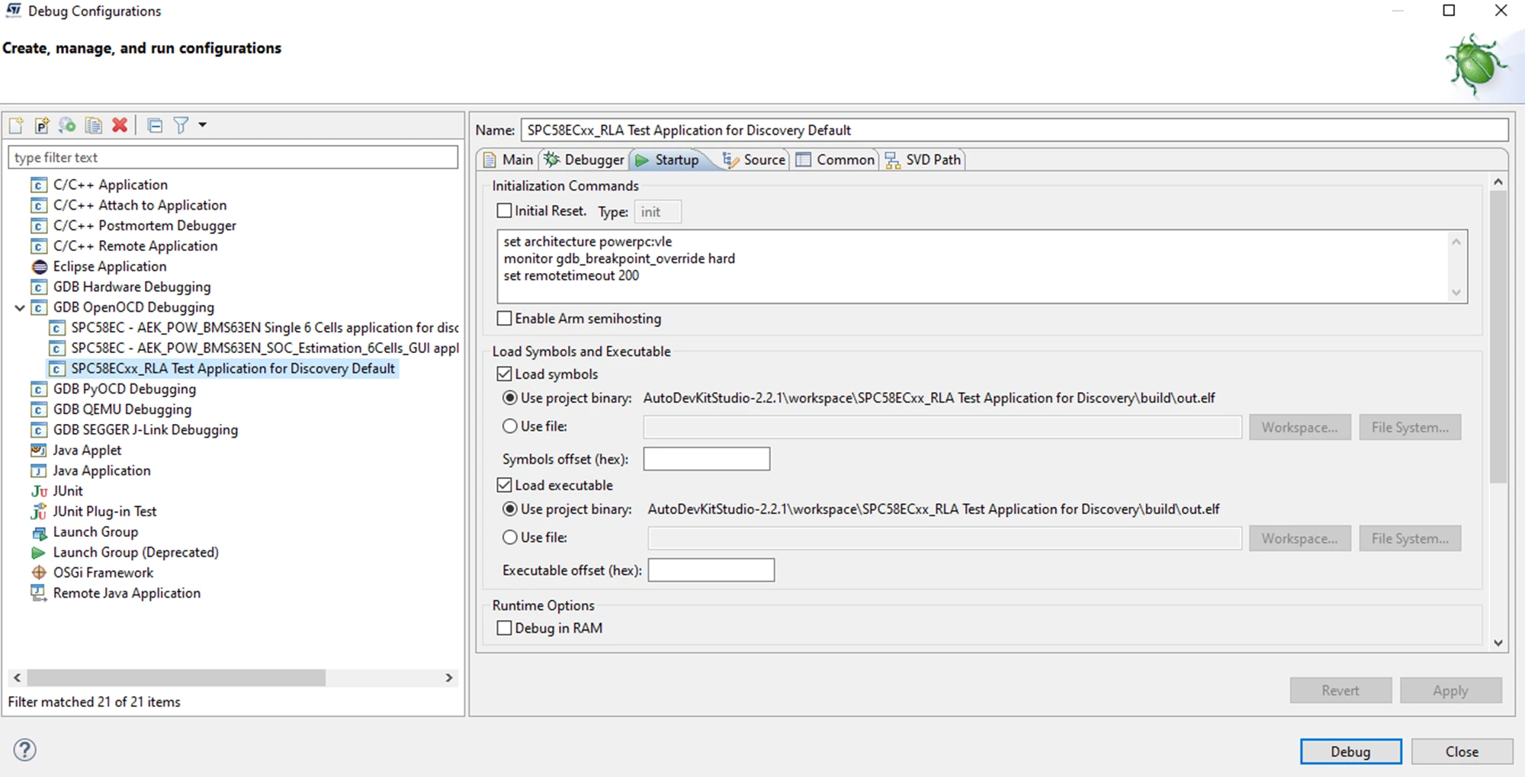Open the filter dropdown arrow in toolbar
Screen dimensions: 1525x777
tap(202, 124)
